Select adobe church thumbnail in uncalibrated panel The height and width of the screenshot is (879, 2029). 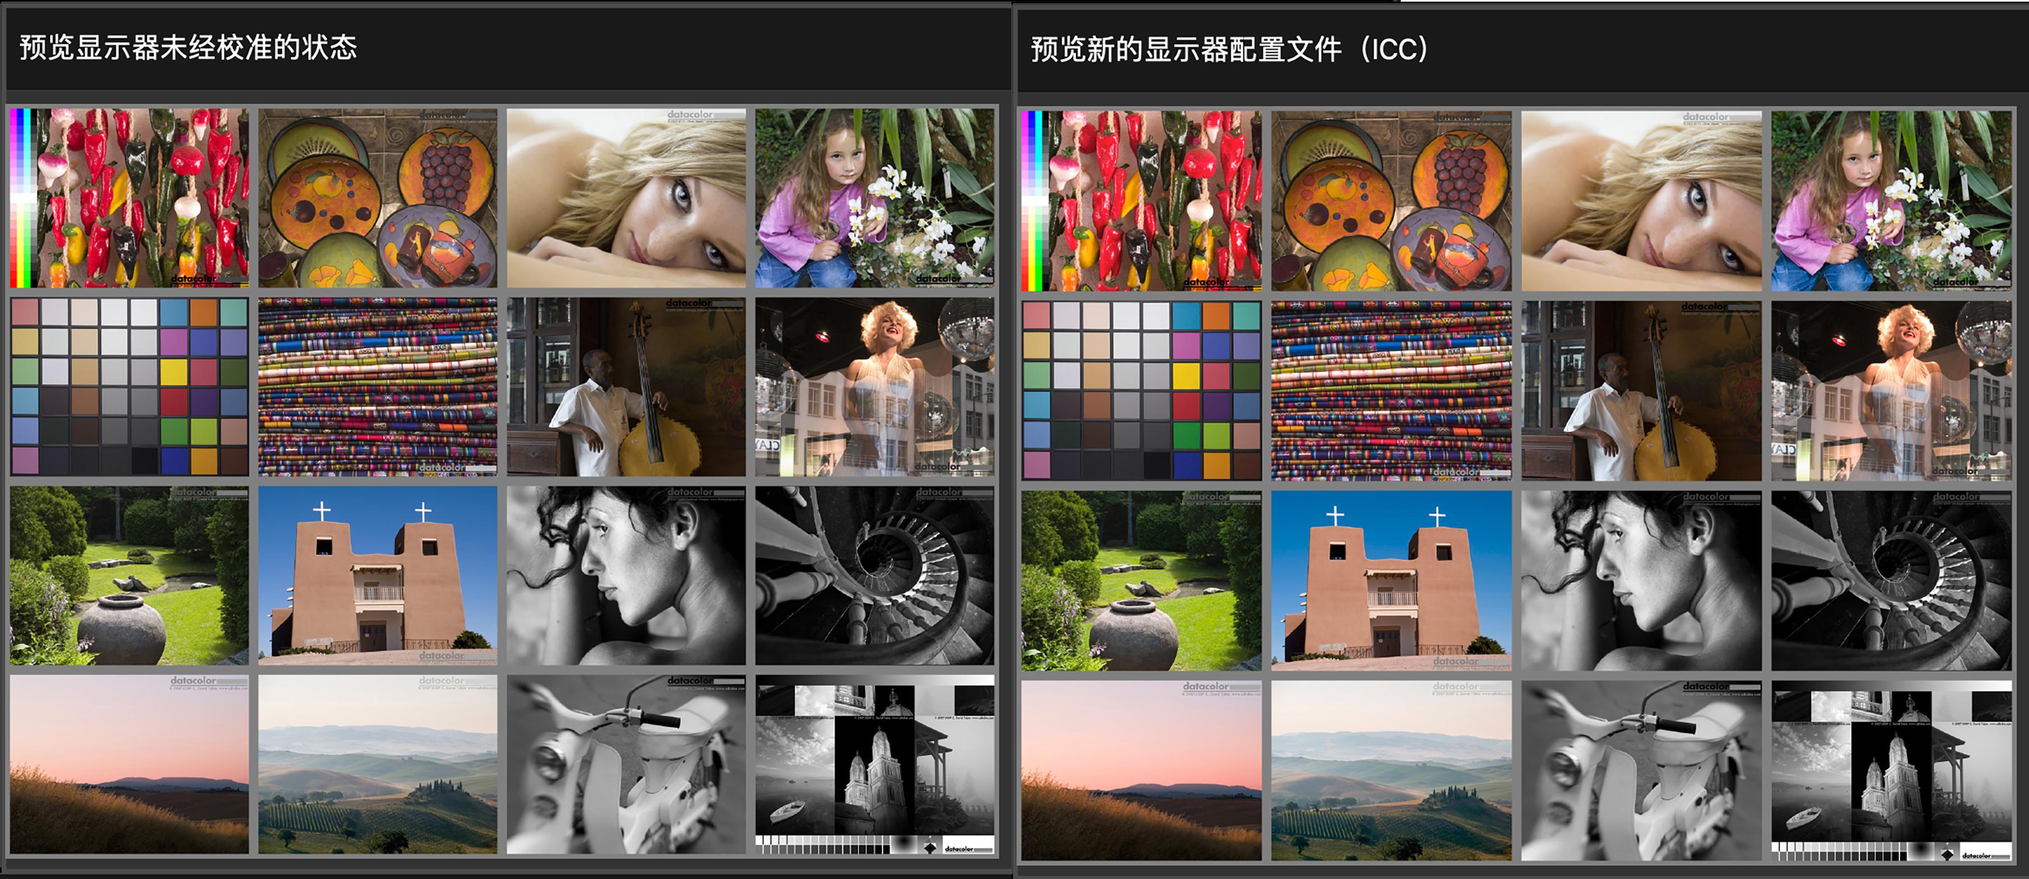(378, 576)
